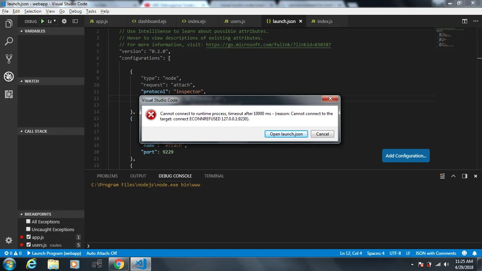Open the Extensions view

click(9, 94)
